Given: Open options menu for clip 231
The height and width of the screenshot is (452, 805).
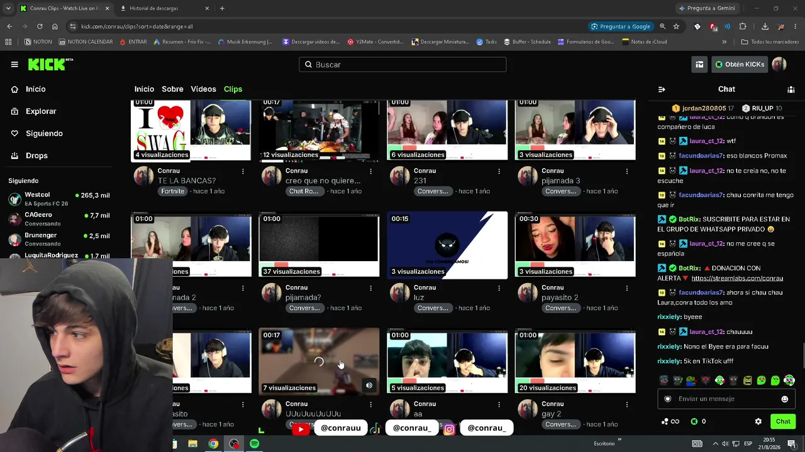Looking at the screenshot, I should [499, 171].
